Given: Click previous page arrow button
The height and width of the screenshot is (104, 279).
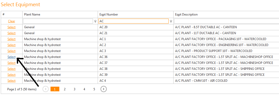Looking at the screenshot, I should (46, 89).
